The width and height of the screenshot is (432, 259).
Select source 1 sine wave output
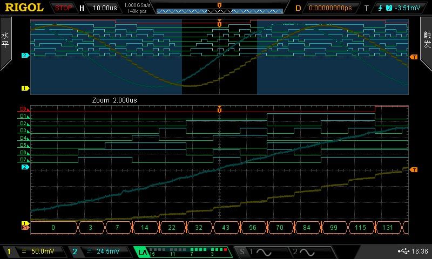pyautogui.click(x=259, y=251)
